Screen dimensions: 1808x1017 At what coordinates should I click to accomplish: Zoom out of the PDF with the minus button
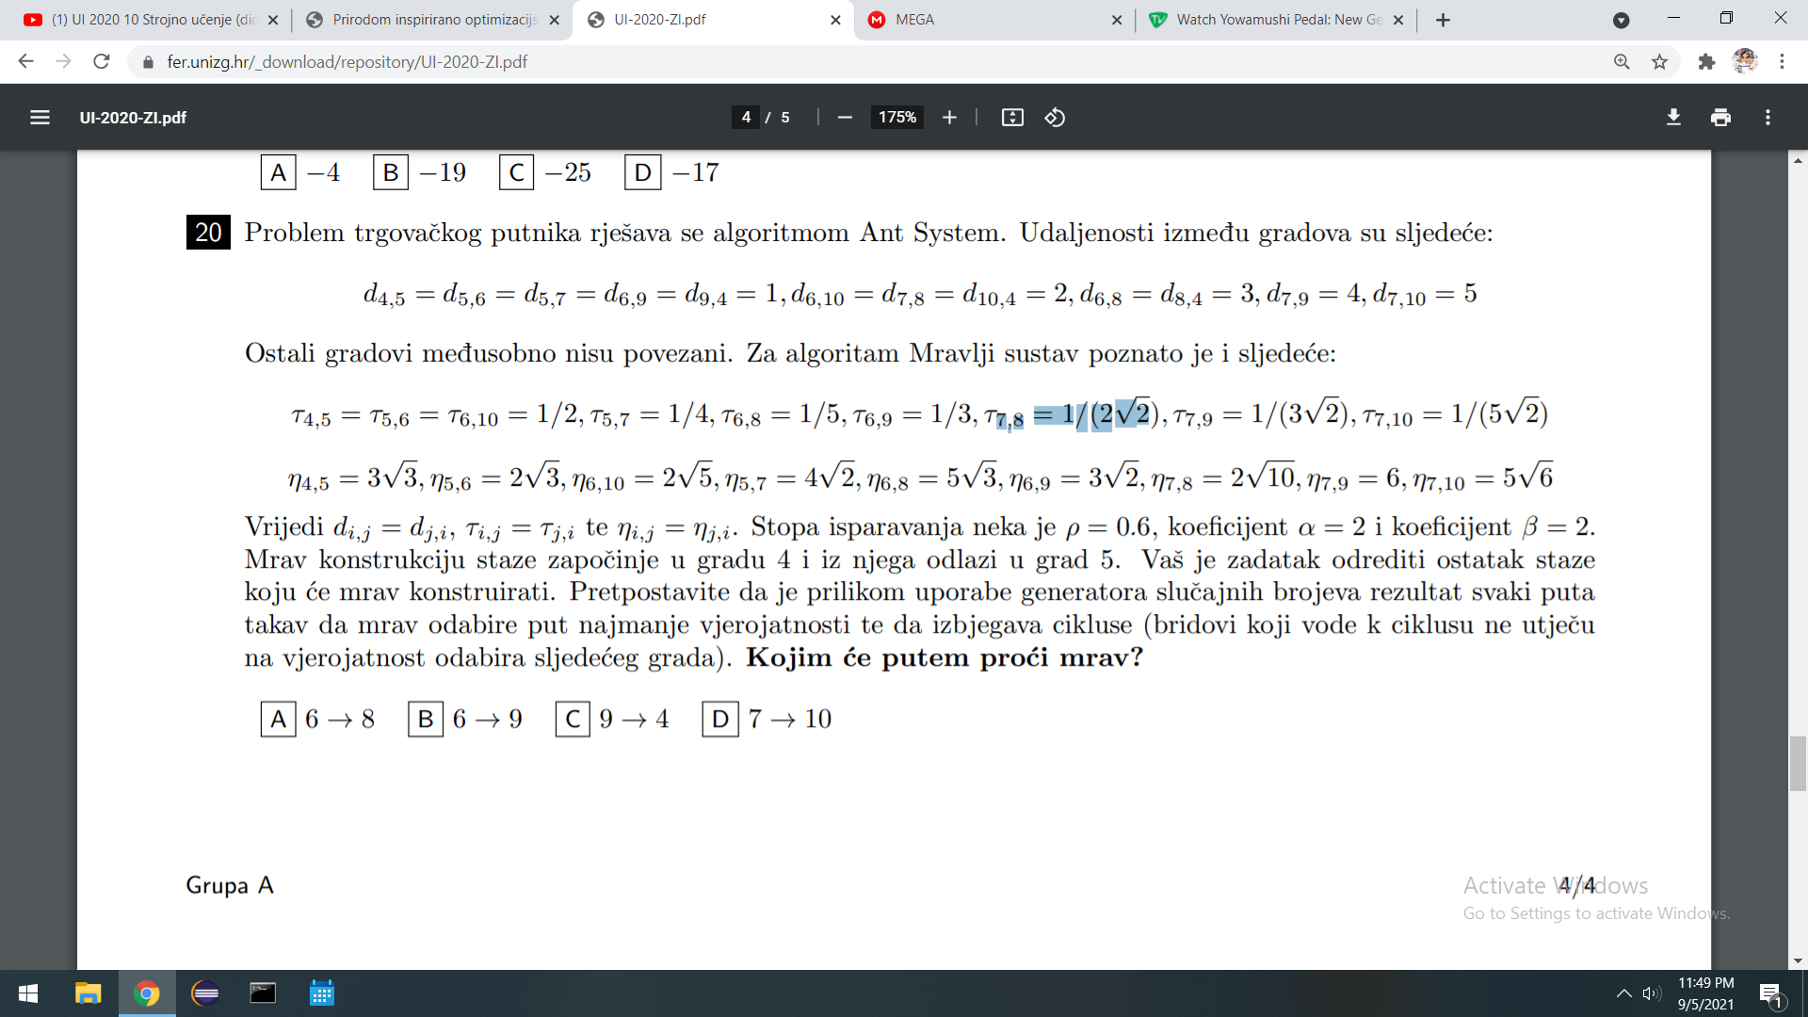[x=845, y=118]
